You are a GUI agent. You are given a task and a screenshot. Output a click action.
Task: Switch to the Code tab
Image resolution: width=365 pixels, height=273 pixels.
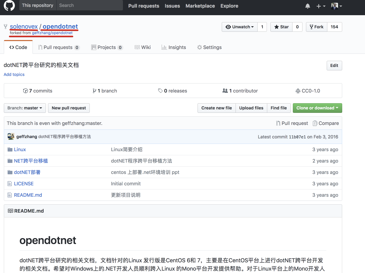[x=18, y=47]
